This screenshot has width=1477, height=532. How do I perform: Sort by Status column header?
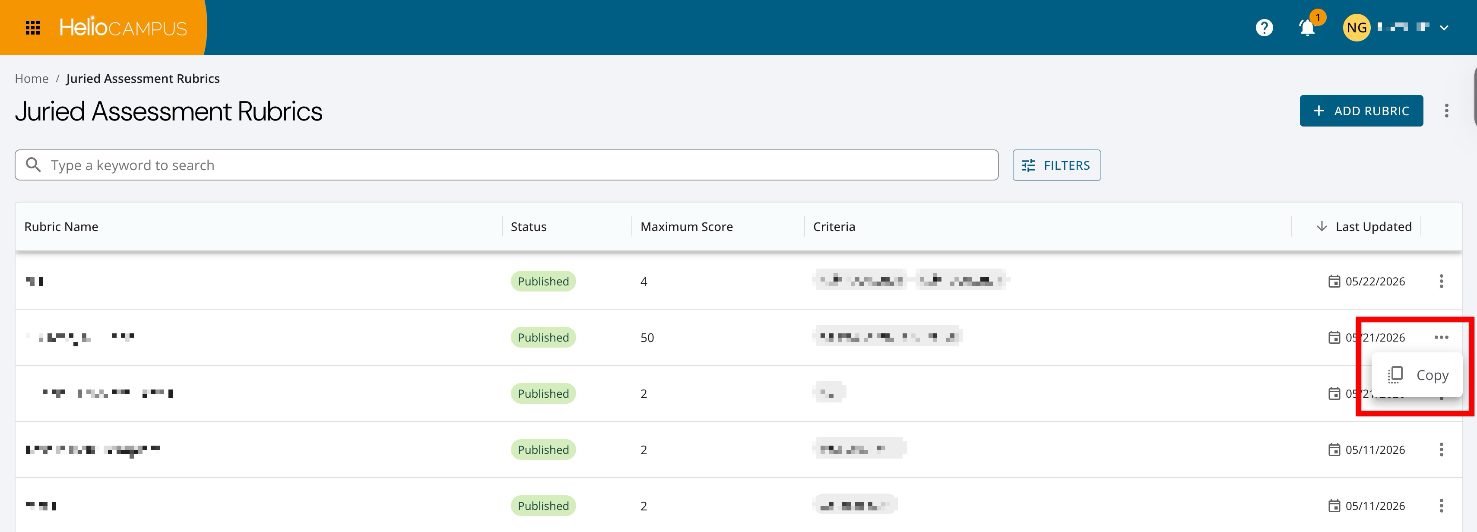point(529,226)
